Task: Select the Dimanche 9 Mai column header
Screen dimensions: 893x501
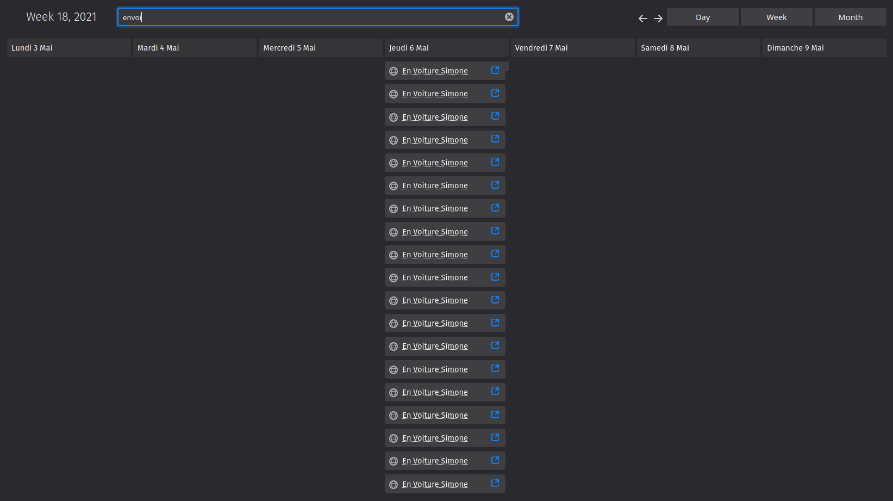Action: click(824, 48)
